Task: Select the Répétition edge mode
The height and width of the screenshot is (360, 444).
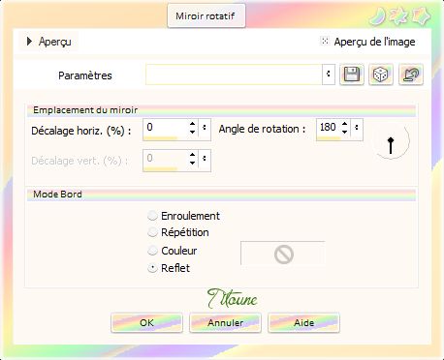Action: 152,232
